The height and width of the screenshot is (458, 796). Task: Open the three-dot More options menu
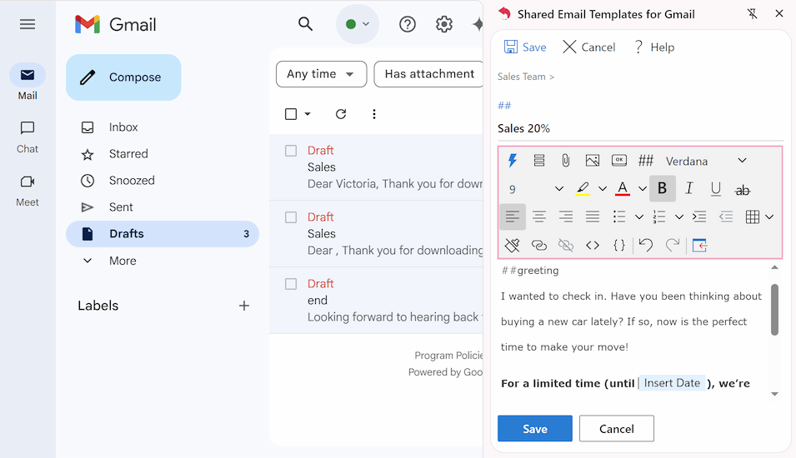click(374, 114)
